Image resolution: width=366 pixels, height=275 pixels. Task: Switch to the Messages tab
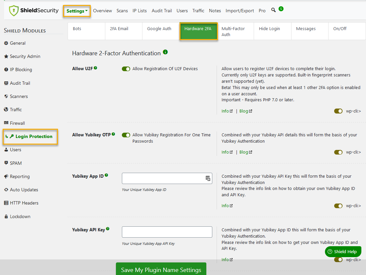click(310, 31)
